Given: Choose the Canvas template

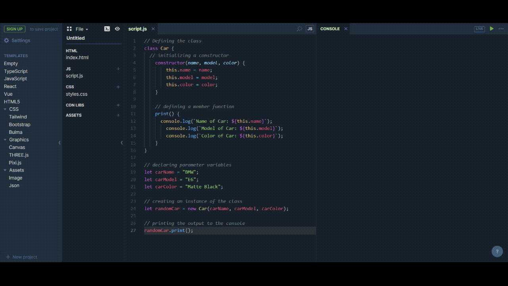Looking at the screenshot, I should [17, 147].
